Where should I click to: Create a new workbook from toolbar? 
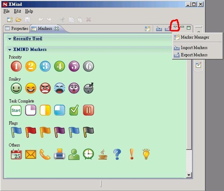10,19
